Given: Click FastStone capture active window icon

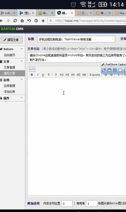Looking at the screenshot, I should 109,70.
